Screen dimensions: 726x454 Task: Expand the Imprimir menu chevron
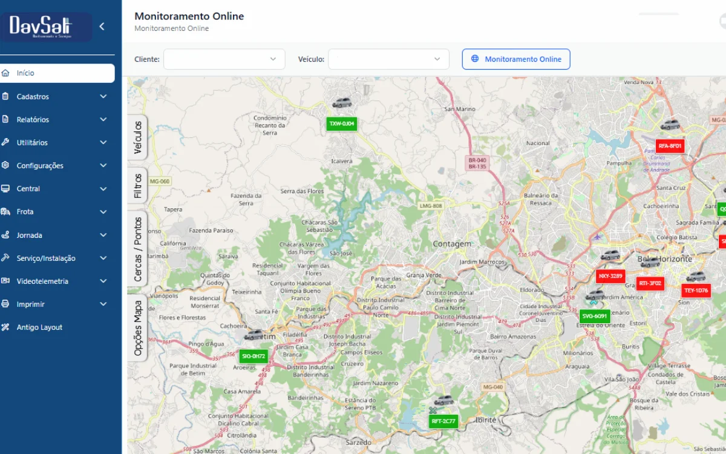coord(103,304)
